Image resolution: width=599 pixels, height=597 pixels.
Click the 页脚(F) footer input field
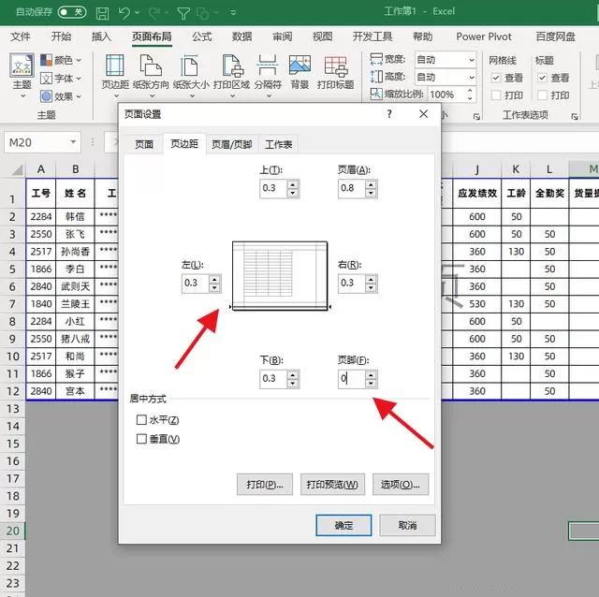click(x=352, y=379)
